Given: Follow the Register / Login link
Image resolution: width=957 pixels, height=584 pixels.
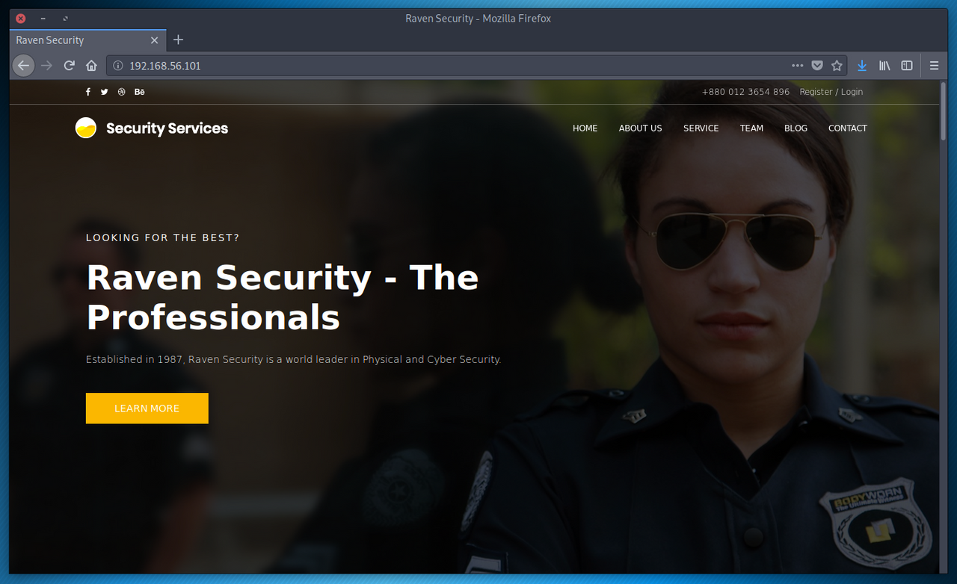Looking at the screenshot, I should (831, 92).
